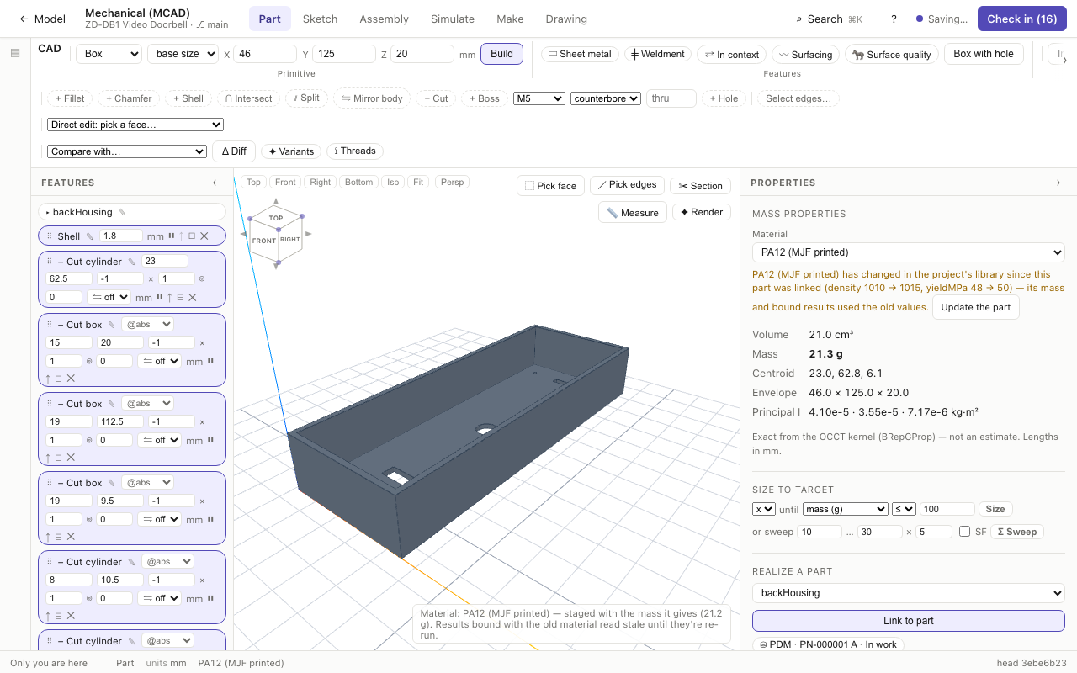1077x673 pixels.
Task: Open the Simulate tab
Action: [x=453, y=19]
